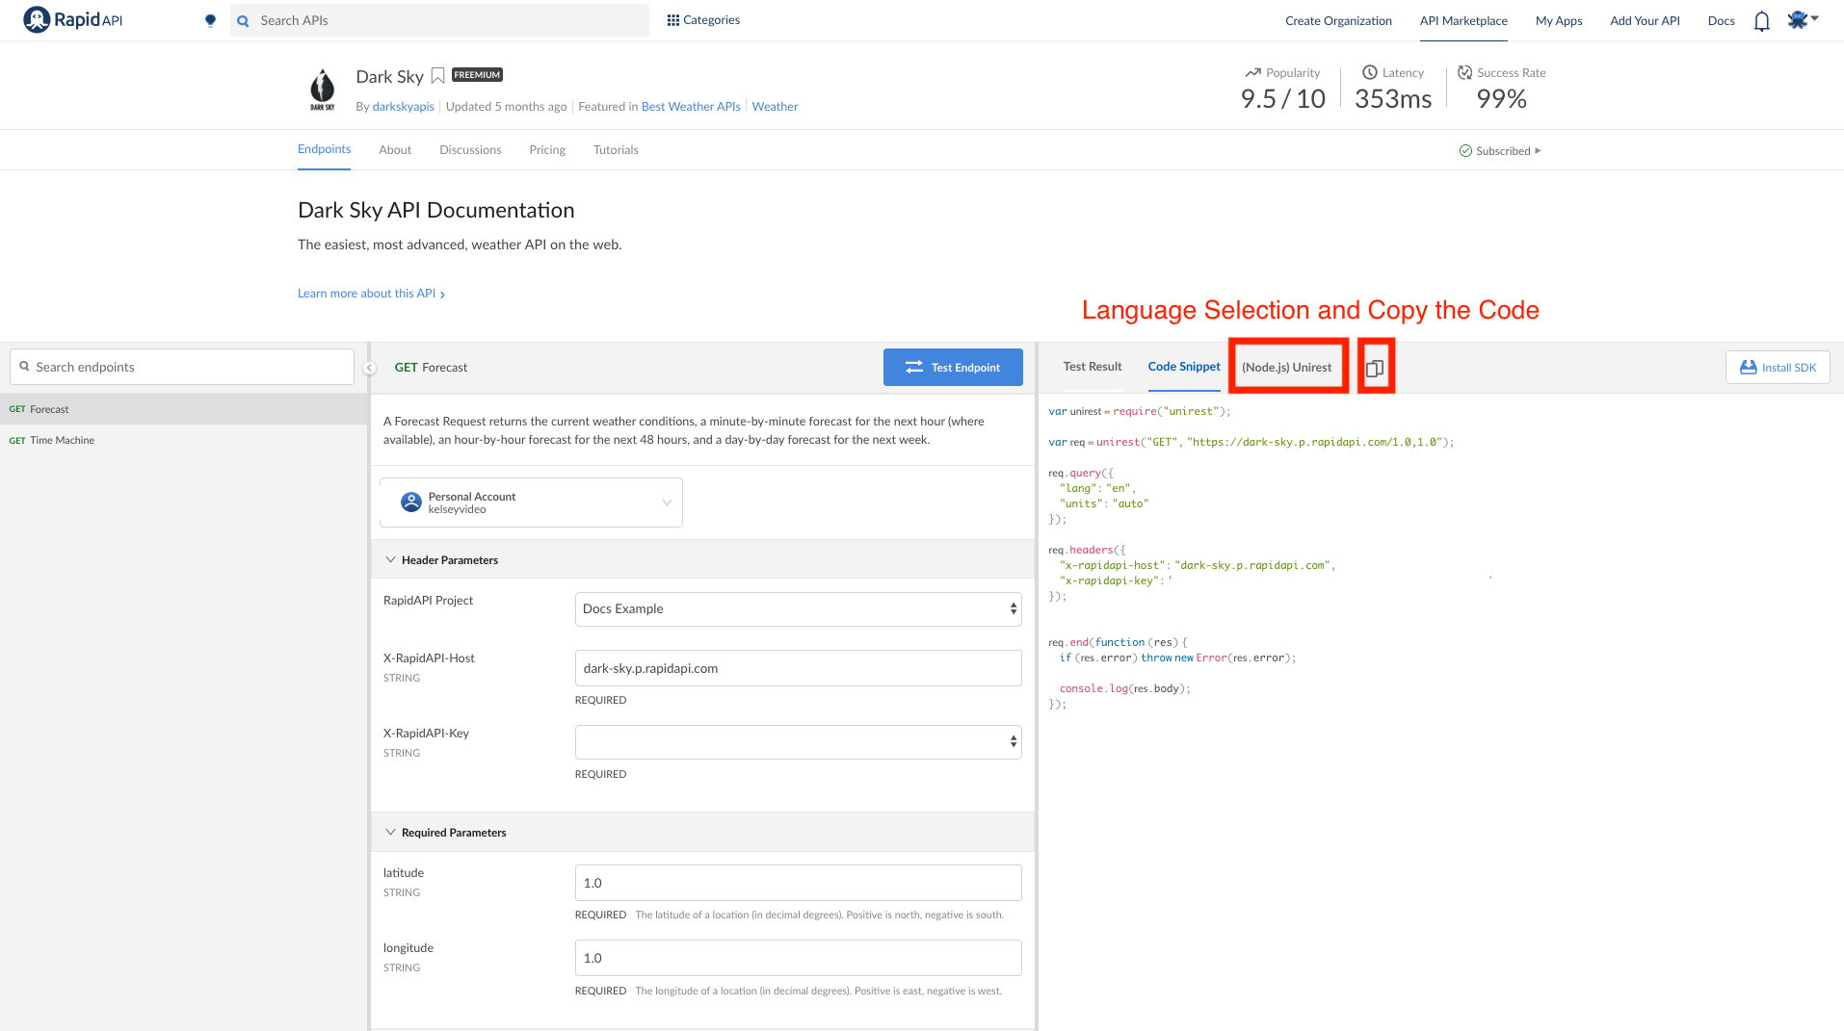Screen dimensions: 1844x1031
Task: Open the X-RapidAPI-Key dropdown
Action: [798, 742]
